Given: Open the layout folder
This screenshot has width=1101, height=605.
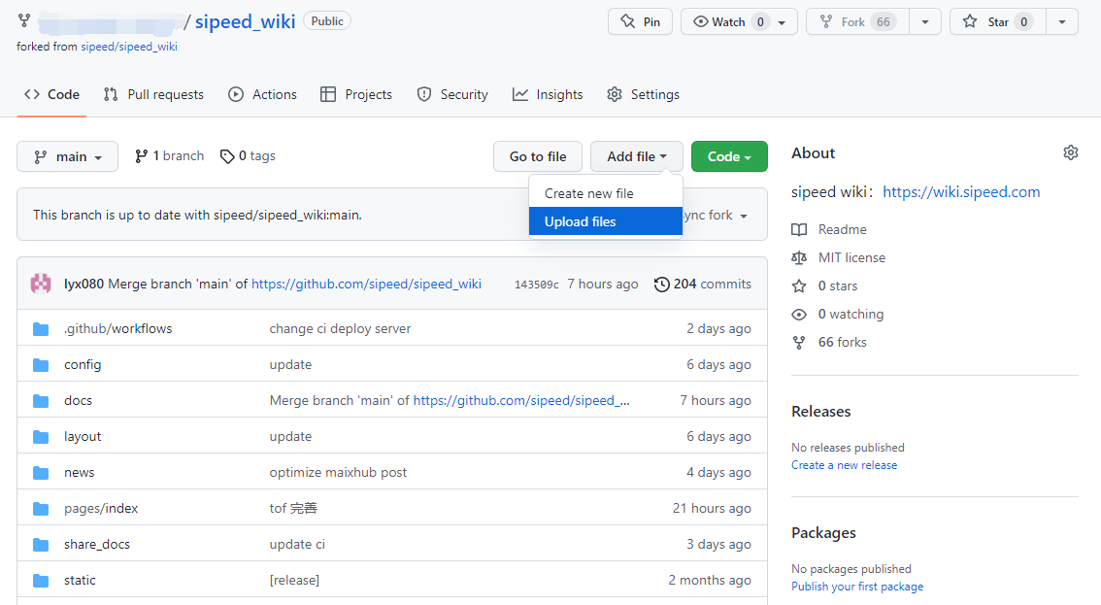Looking at the screenshot, I should [x=83, y=436].
